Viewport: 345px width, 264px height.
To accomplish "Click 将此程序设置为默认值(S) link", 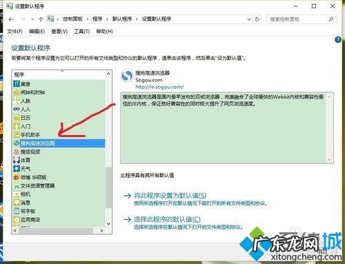I will (170, 196).
